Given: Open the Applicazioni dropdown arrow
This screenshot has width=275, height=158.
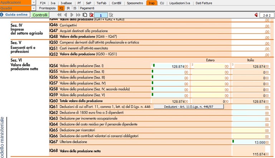Looking at the screenshot, I should pyautogui.click(x=34, y=3).
